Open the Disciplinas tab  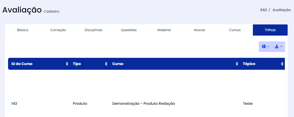[x=93, y=30]
